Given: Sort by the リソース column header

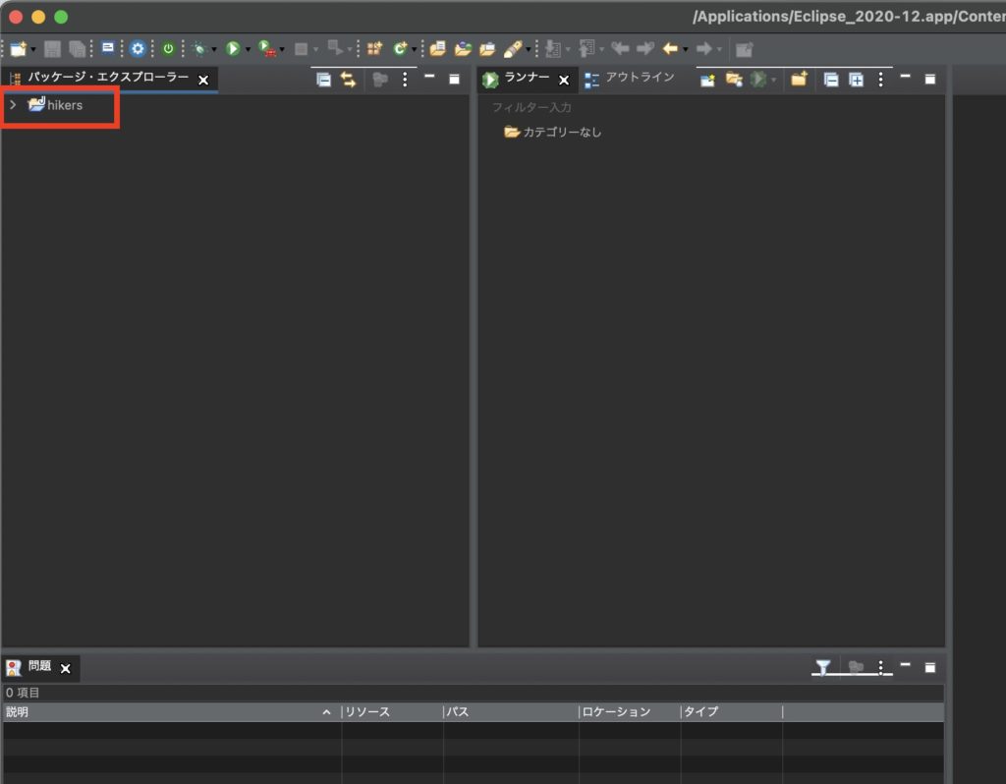Looking at the screenshot, I should (392, 711).
